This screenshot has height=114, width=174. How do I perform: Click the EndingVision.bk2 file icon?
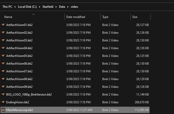click(3, 102)
